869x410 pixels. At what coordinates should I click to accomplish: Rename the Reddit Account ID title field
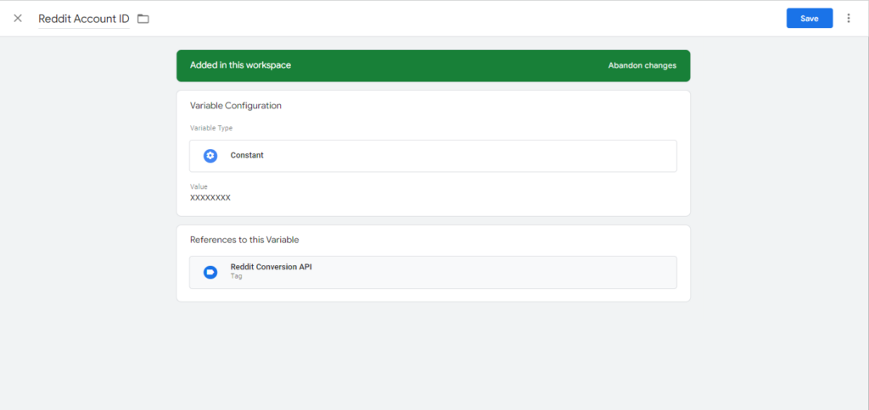point(83,19)
